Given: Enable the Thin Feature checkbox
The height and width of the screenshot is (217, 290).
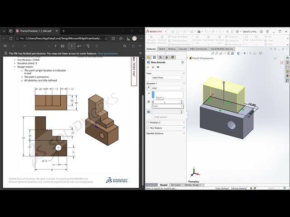Looking at the screenshot, I should point(148,127).
